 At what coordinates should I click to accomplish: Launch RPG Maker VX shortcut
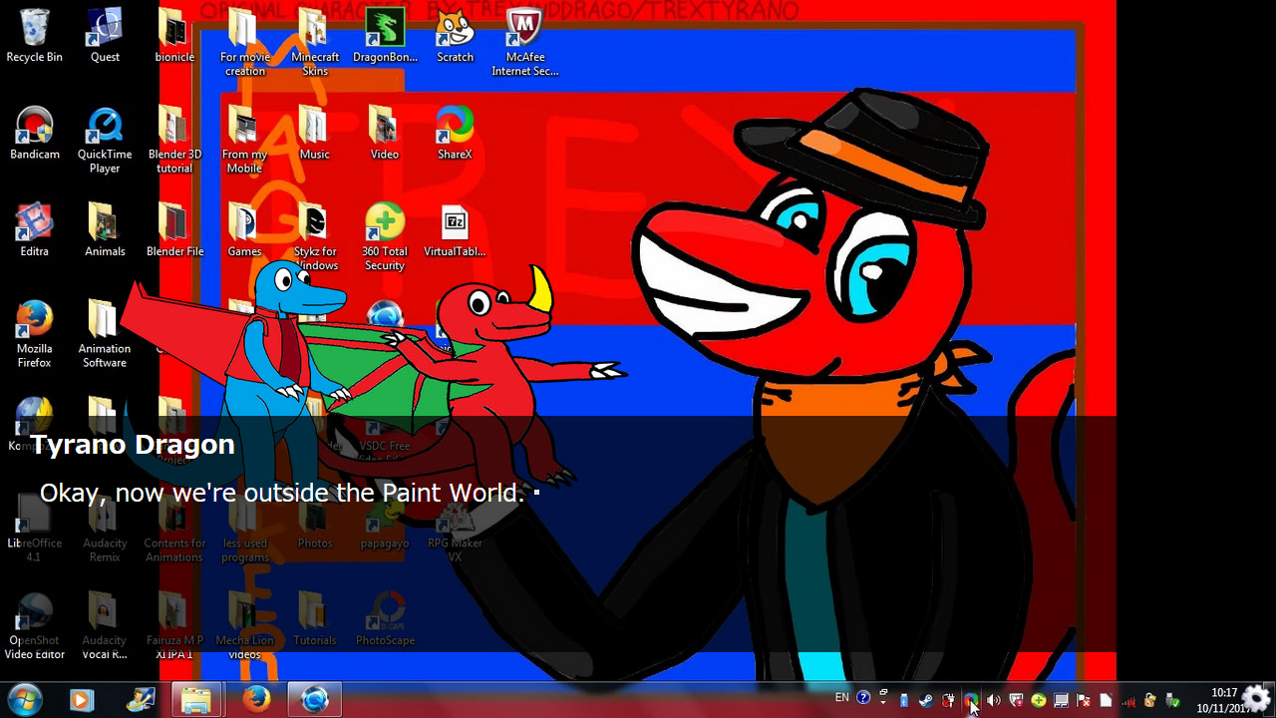[455, 530]
